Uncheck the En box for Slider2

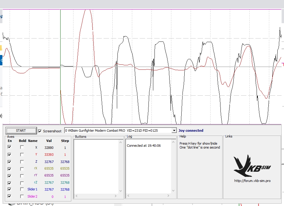10,196
